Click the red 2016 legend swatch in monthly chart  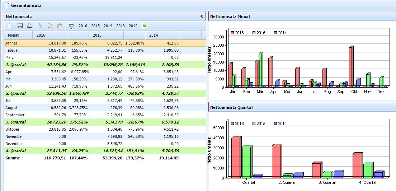click(x=232, y=33)
